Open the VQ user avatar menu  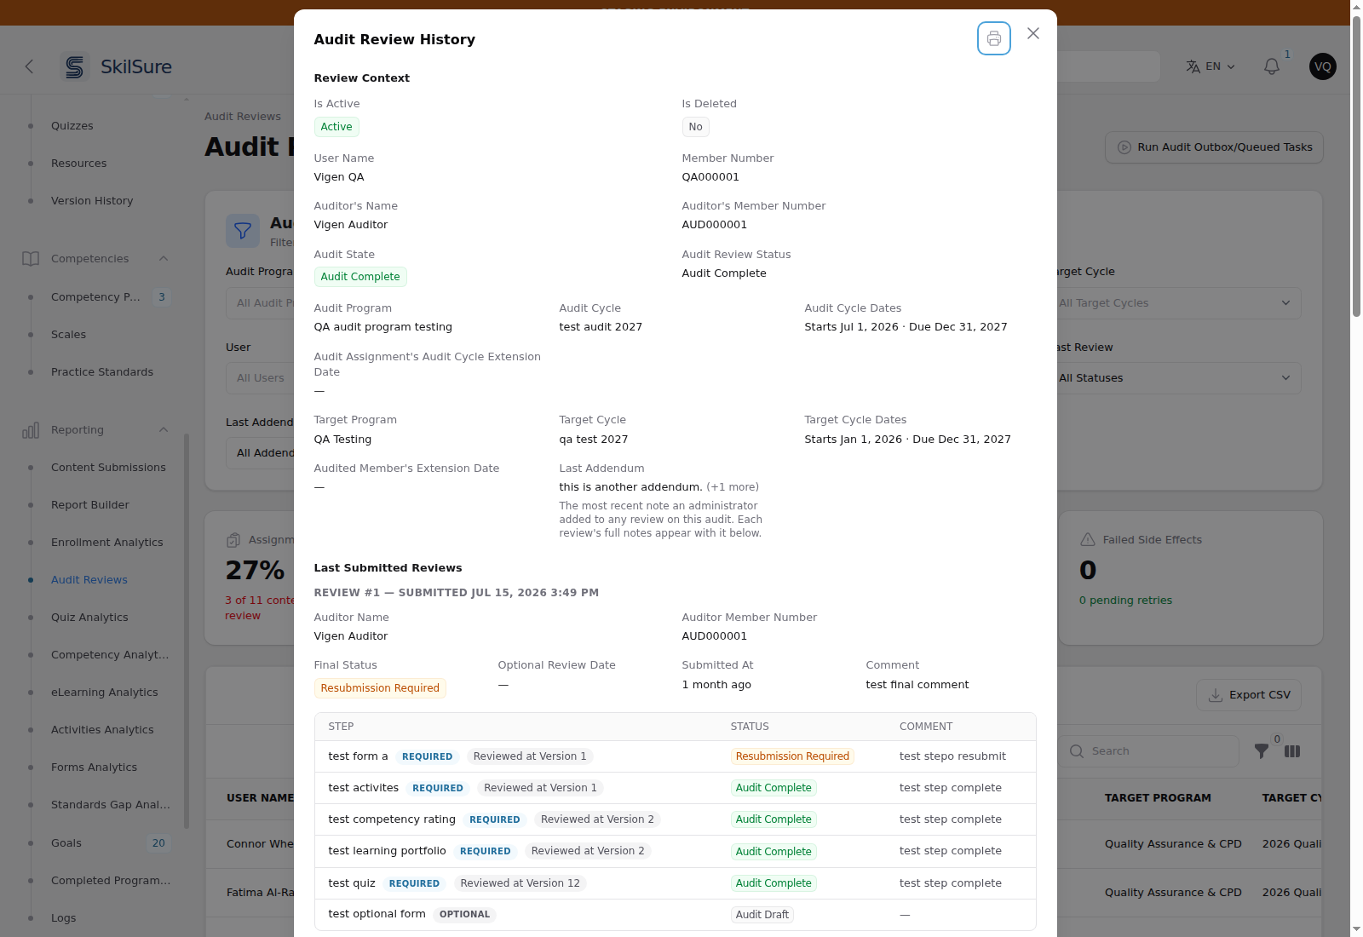1322,66
